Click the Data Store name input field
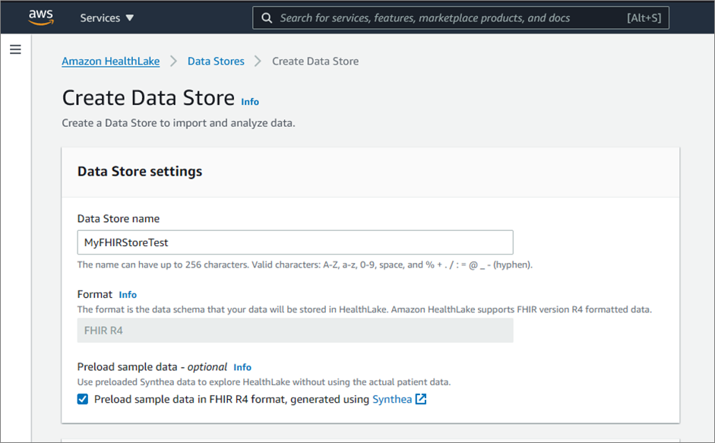This screenshot has height=443, width=715. 295,242
